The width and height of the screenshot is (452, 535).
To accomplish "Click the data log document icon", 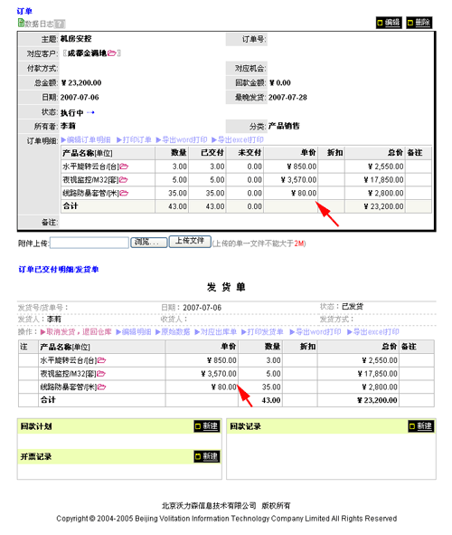I will point(21,23).
